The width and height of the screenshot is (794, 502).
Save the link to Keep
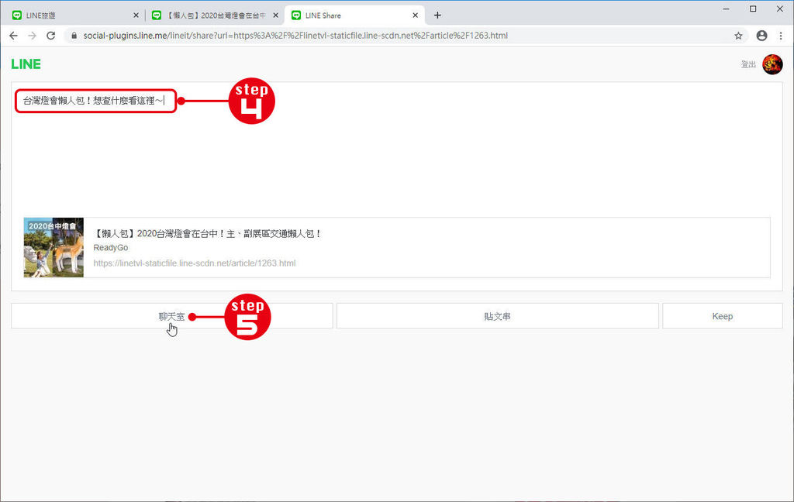pyautogui.click(x=723, y=316)
